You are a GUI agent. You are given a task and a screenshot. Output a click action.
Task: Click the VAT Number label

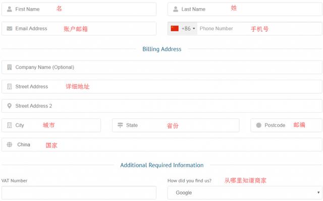[15, 181]
